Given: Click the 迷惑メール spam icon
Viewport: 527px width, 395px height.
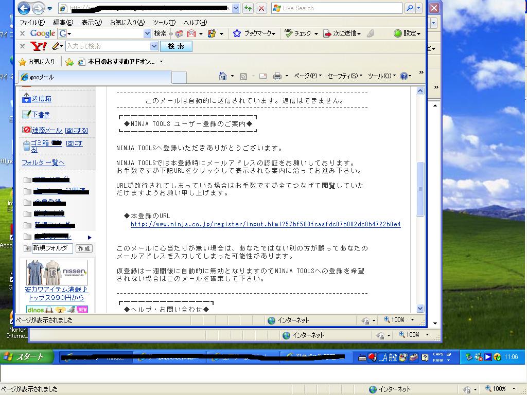Looking at the screenshot, I should pyautogui.click(x=27, y=130).
